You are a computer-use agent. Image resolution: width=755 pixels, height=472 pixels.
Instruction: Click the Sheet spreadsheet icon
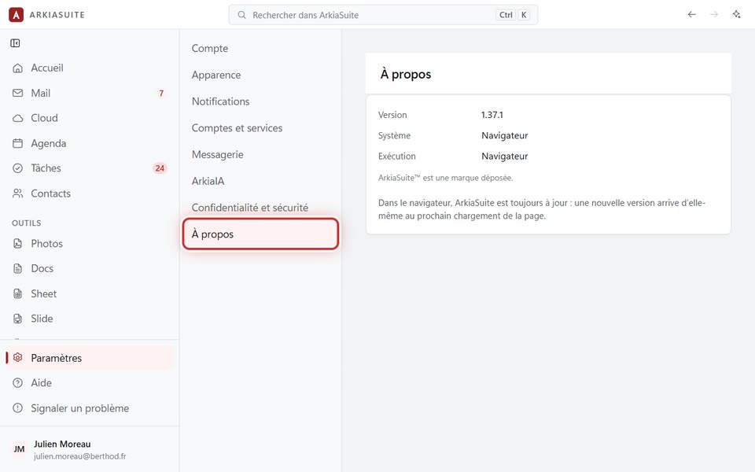[x=18, y=293]
